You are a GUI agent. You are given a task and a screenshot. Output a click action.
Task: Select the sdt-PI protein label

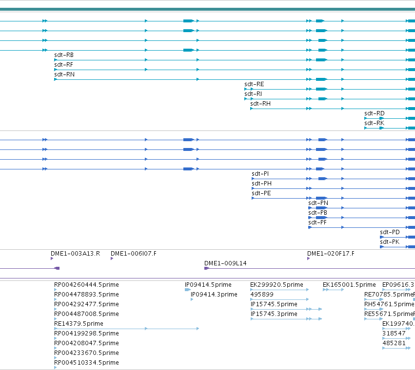pyautogui.click(x=260, y=174)
